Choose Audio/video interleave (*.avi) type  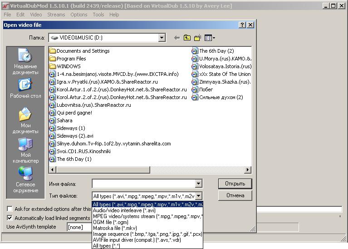147,210
